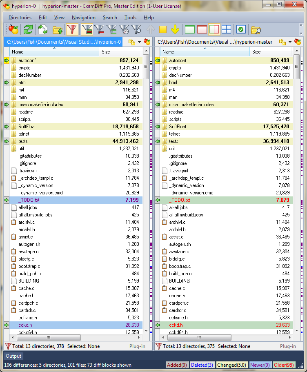
Task: Click the right pane browse folder icon
Action: (283, 42)
